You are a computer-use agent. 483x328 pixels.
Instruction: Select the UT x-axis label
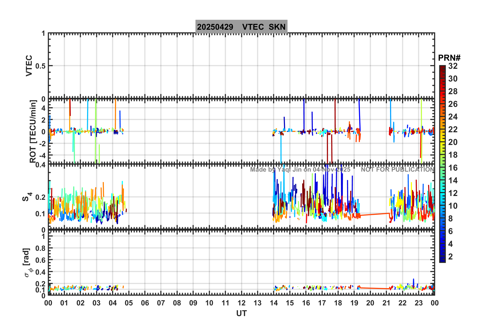pos(241,314)
